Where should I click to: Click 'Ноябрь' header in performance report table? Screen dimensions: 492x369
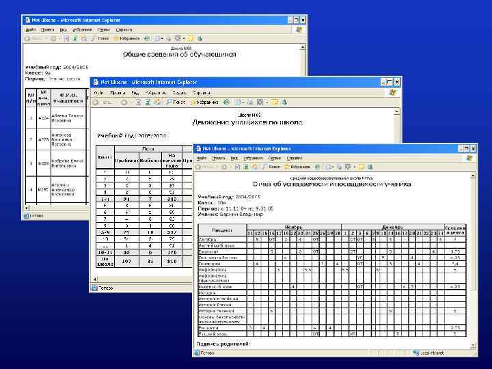point(294,227)
